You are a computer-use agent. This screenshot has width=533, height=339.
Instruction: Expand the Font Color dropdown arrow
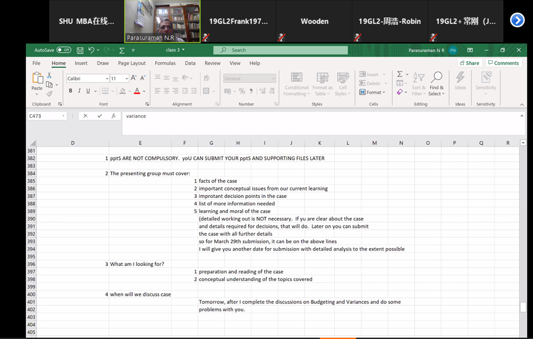pyautogui.click(x=144, y=91)
